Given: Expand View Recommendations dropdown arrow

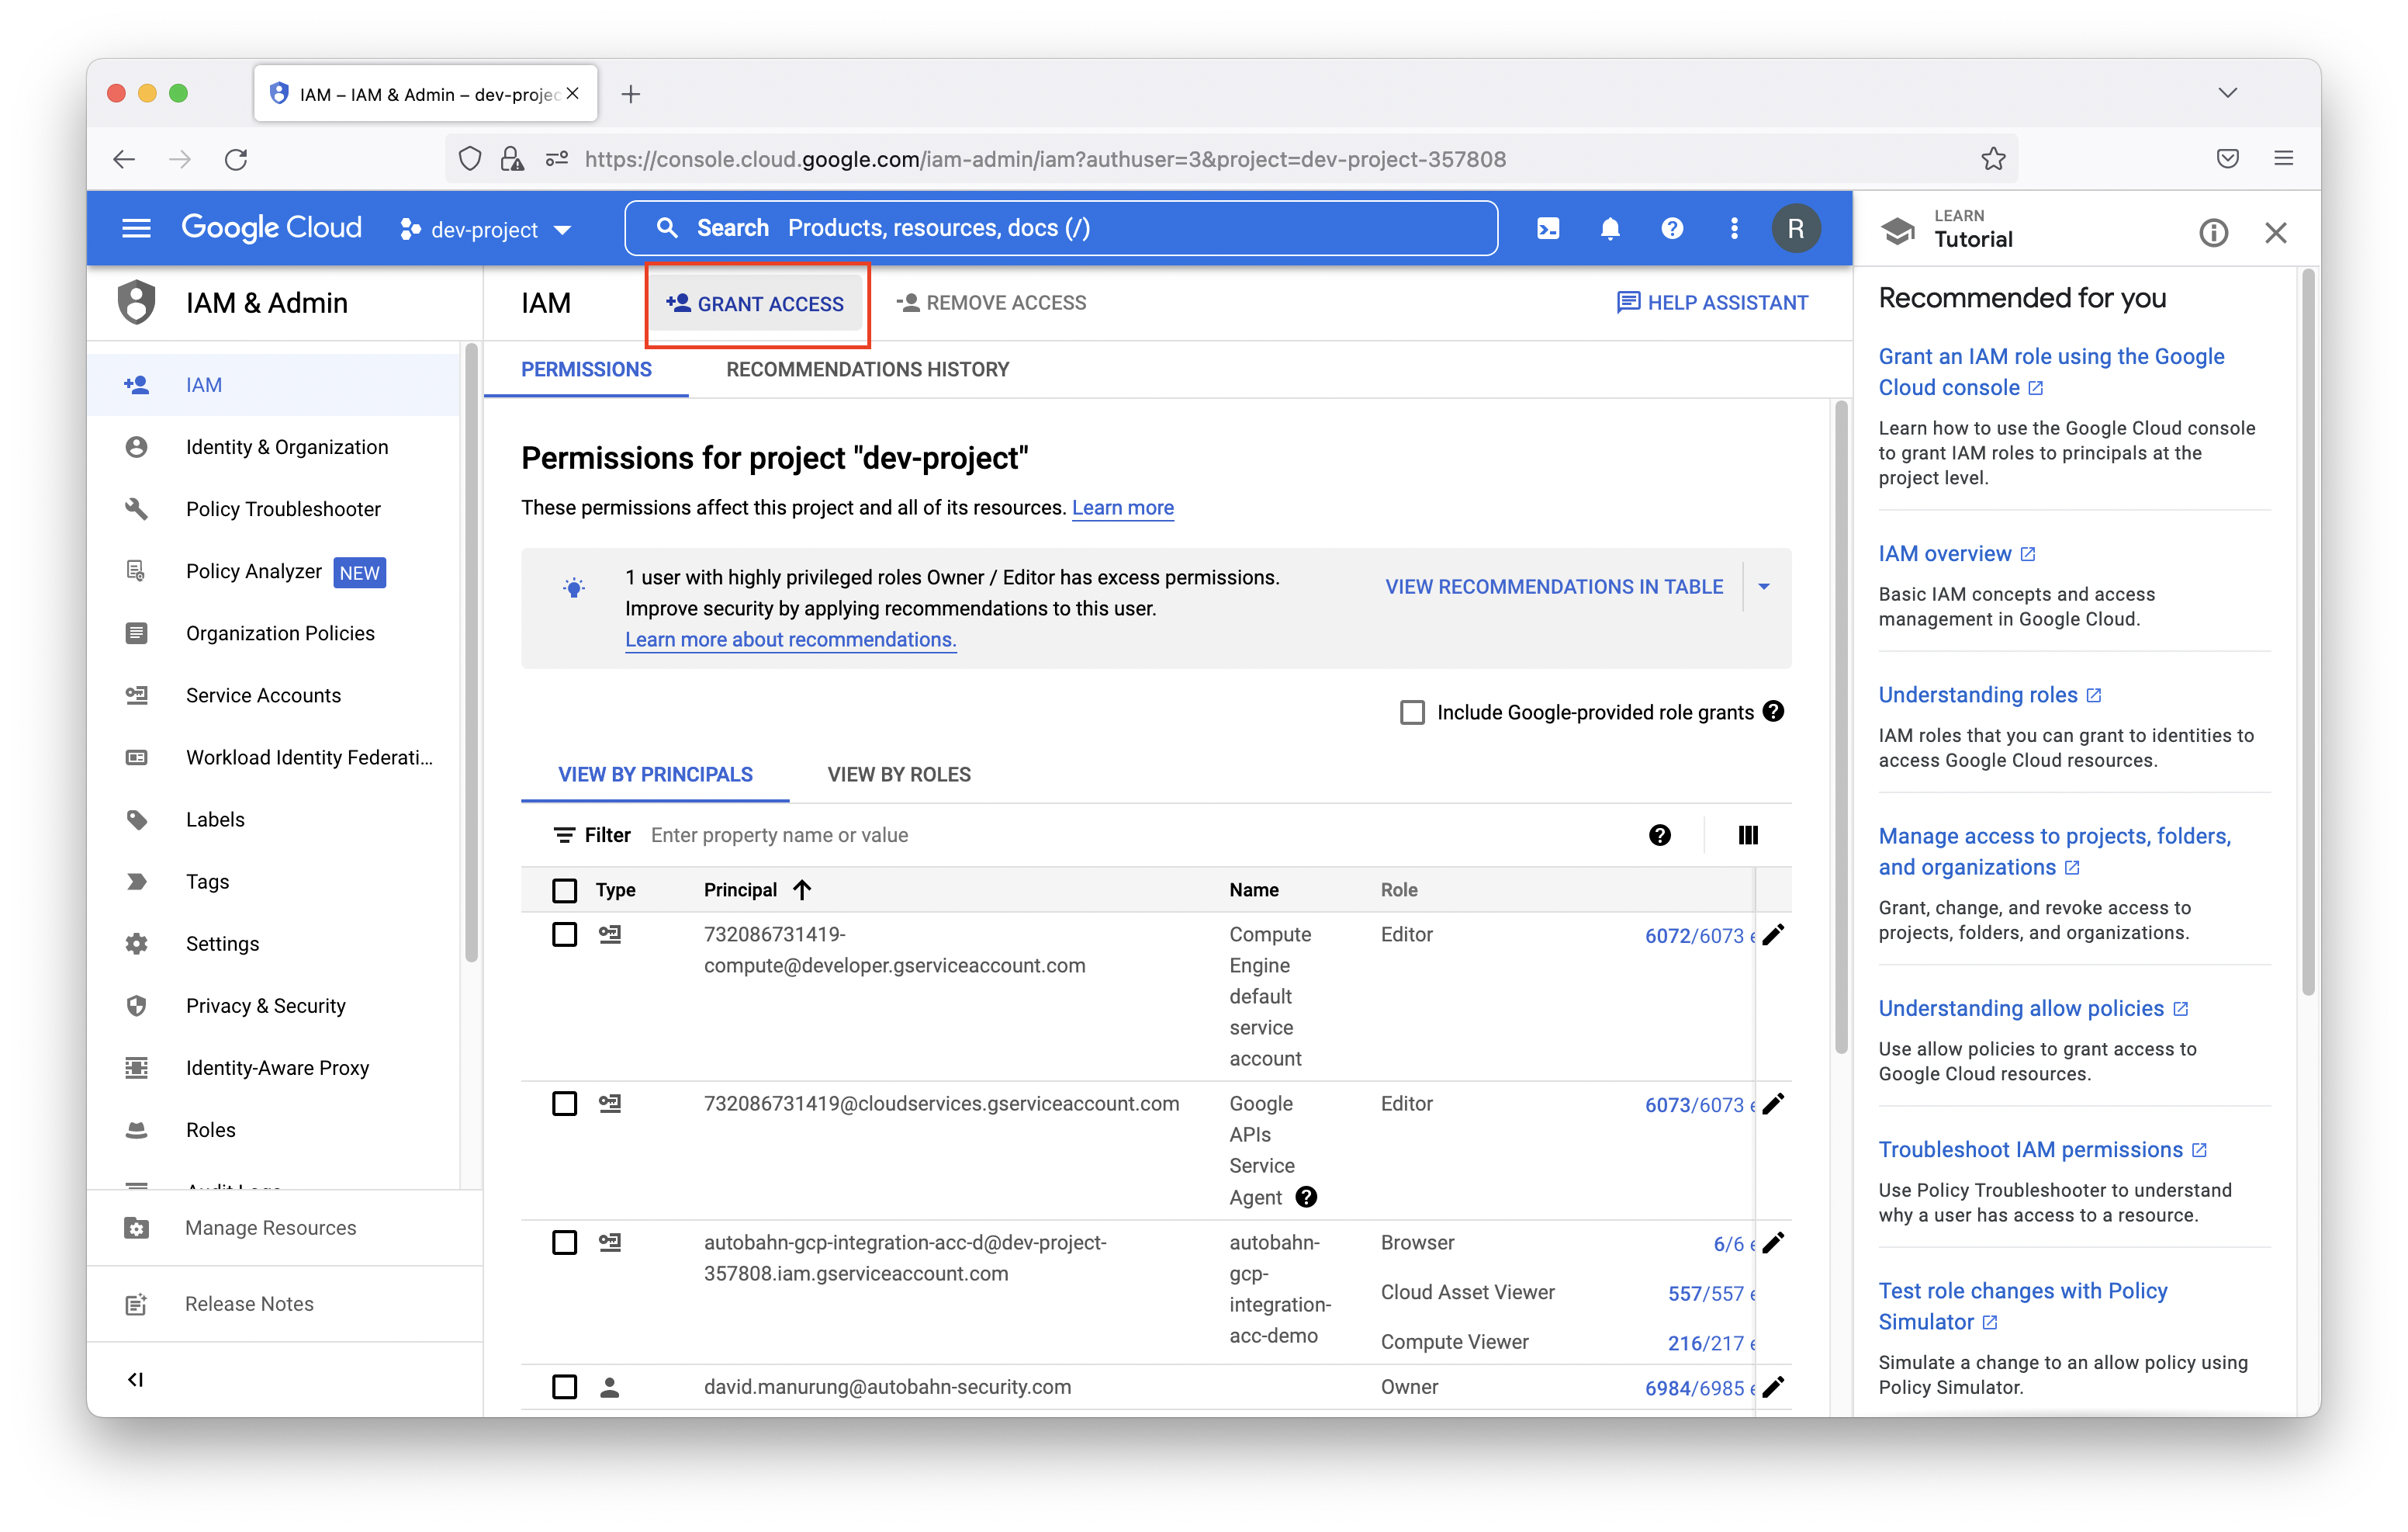Looking at the screenshot, I should 1765,587.
